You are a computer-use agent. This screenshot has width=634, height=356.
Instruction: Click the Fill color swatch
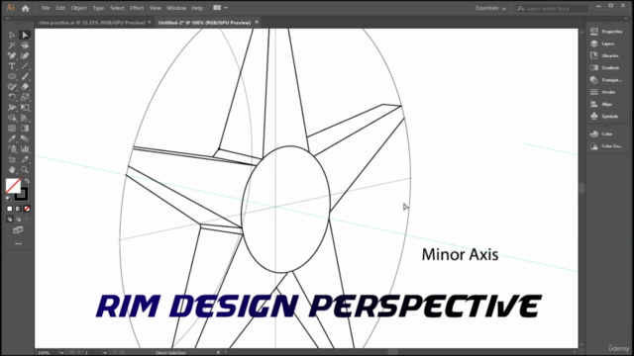point(13,186)
